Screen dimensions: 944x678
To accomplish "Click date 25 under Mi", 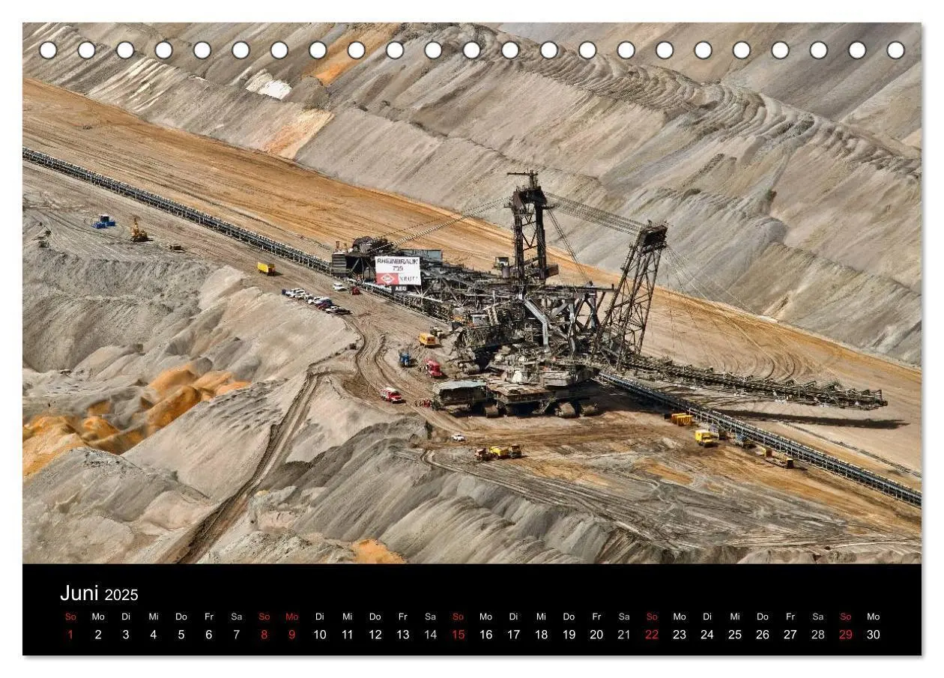I will pos(735,635).
